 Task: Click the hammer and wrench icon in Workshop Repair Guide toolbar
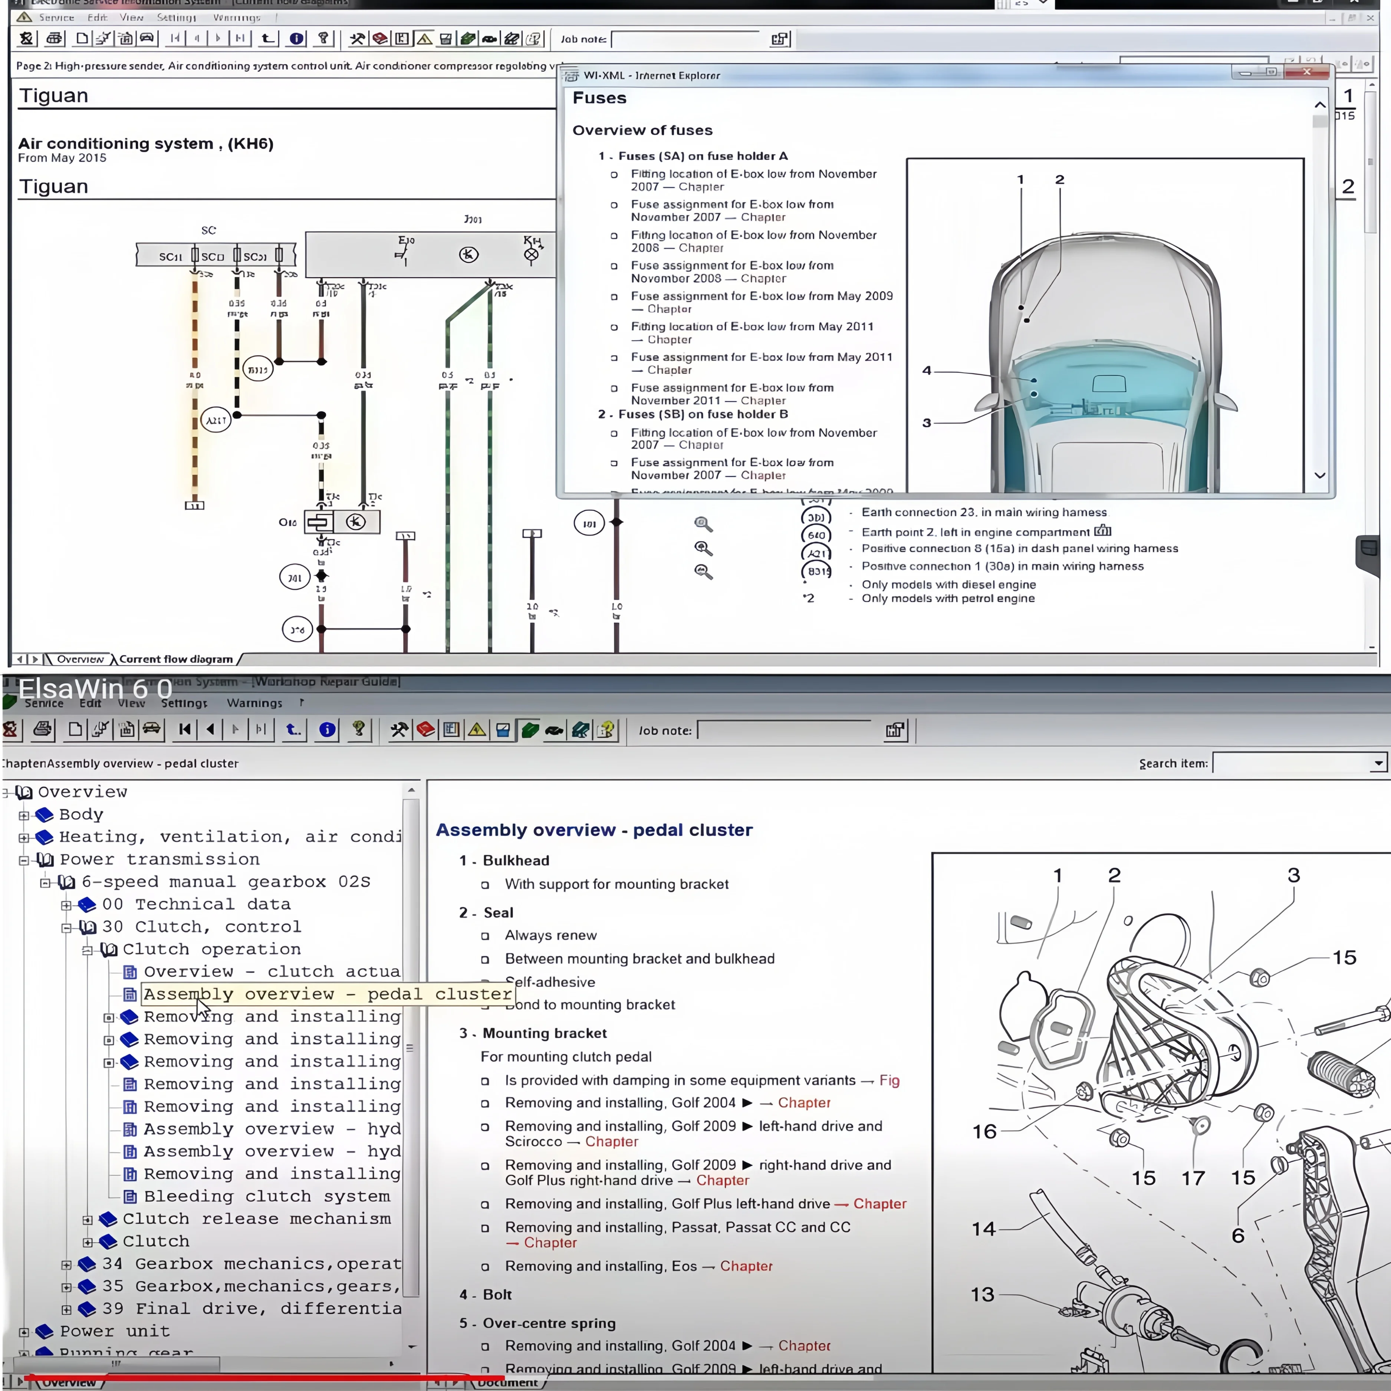coord(399,729)
